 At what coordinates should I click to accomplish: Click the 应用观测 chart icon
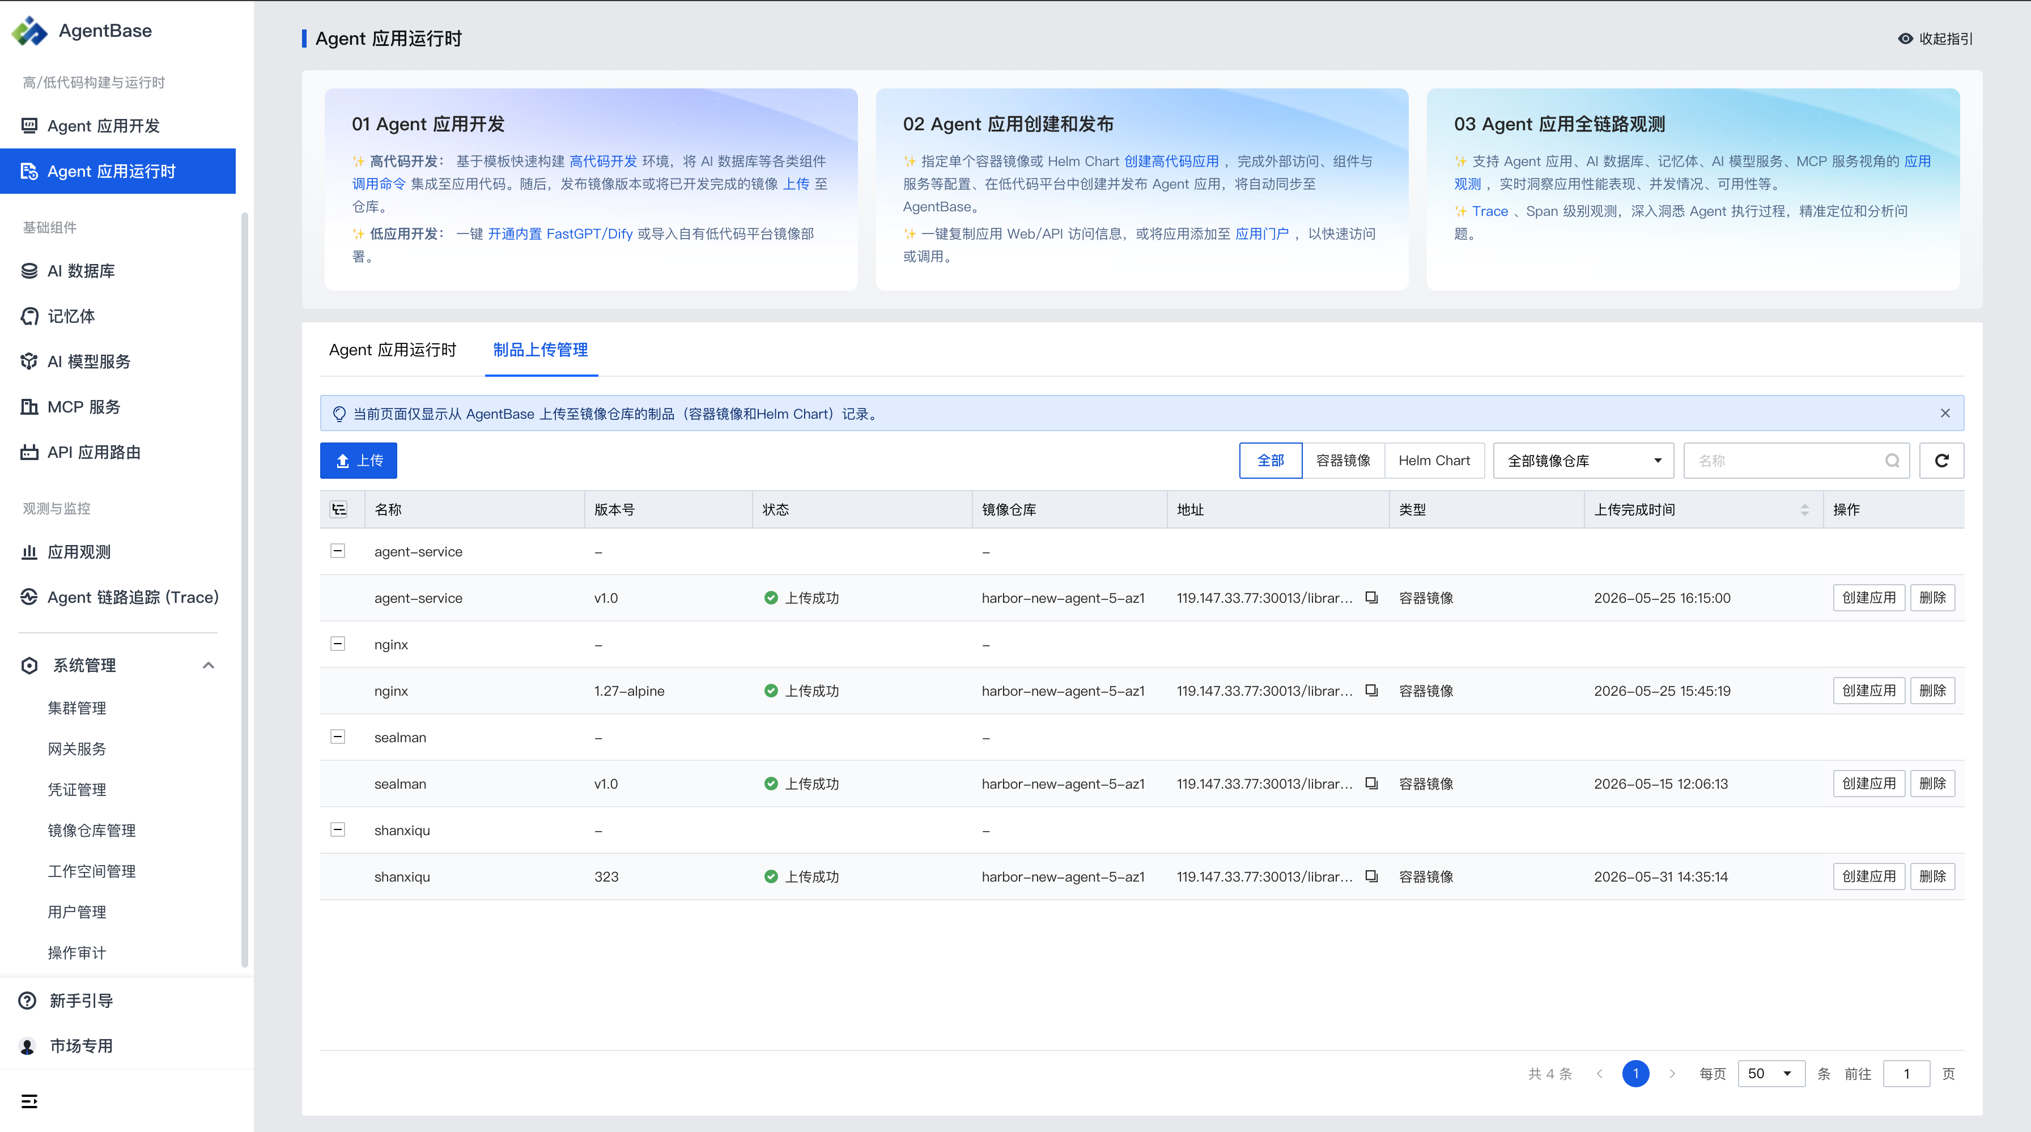click(x=29, y=552)
